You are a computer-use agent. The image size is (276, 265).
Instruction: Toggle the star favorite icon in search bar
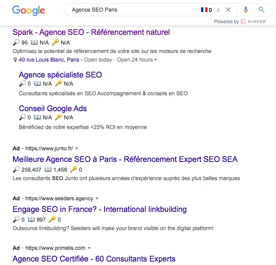218,10
